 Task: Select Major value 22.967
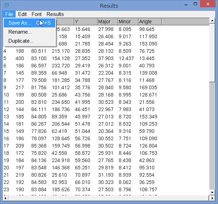pos(106,109)
